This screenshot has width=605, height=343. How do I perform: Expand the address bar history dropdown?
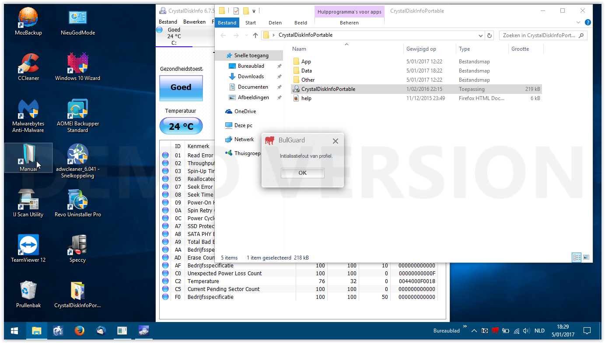pos(480,35)
